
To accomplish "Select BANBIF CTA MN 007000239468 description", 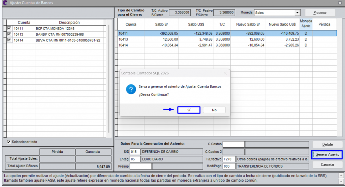I will coord(60,35).
